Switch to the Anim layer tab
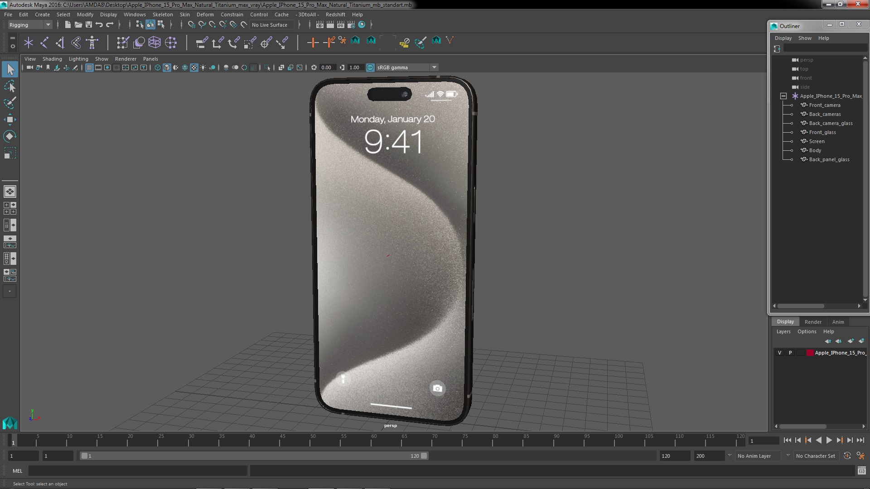Viewport: 870px width, 489px height. click(838, 322)
